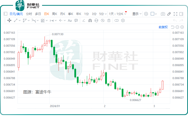Select the 周K weekly candlestick tab
Screen dimensions: 188x120
[x=54, y=14]
